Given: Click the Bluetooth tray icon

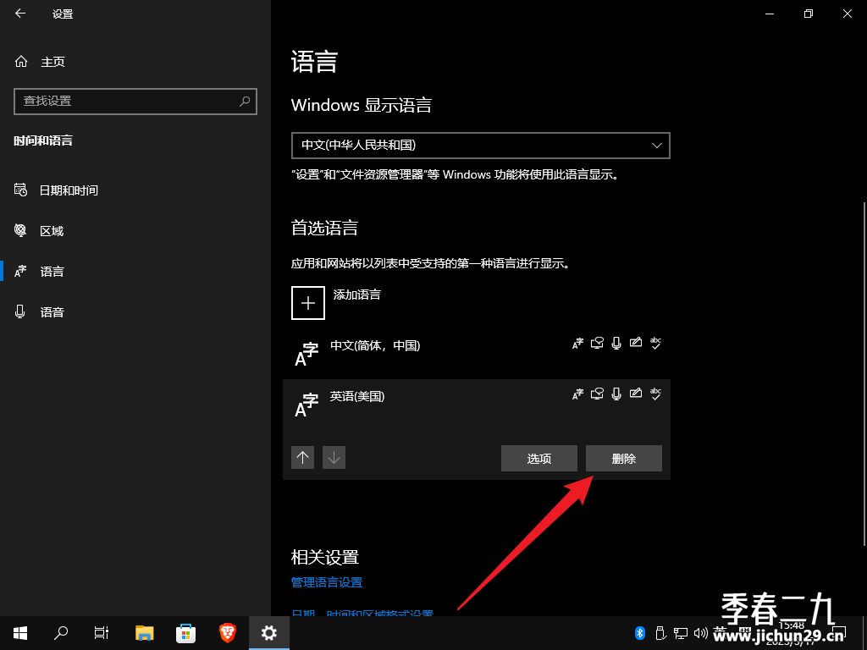Looking at the screenshot, I should [x=640, y=633].
